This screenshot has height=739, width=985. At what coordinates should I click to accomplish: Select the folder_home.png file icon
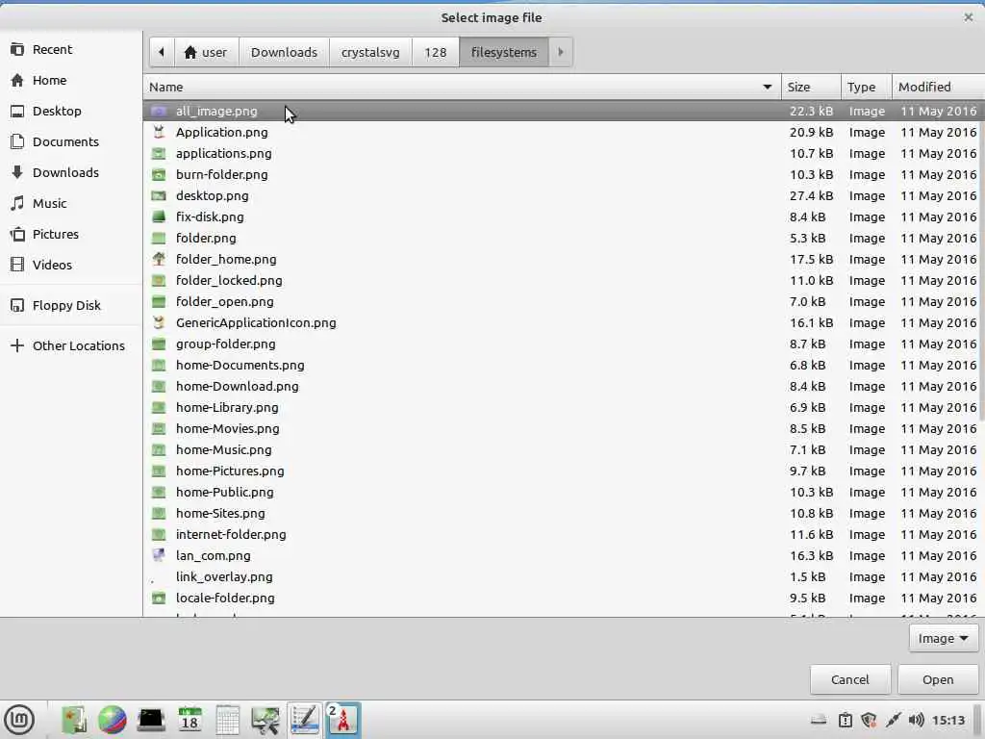[x=159, y=260]
